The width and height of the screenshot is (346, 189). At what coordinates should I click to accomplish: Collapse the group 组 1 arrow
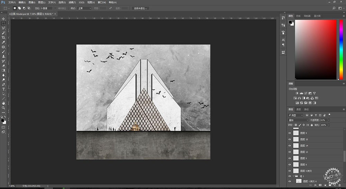pos(294,176)
